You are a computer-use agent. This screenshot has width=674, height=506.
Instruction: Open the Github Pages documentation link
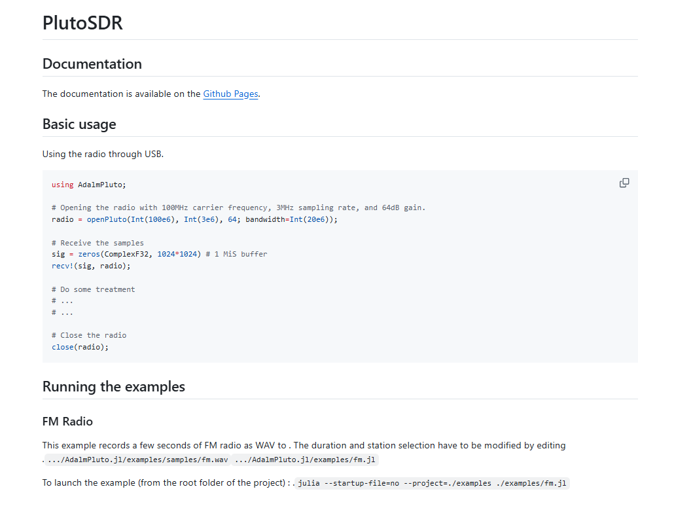[x=230, y=94]
